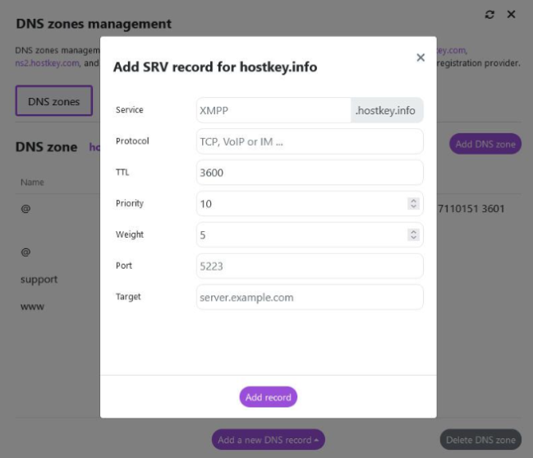Click the Target server input field
The height and width of the screenshot is (458, 533).
310,297
